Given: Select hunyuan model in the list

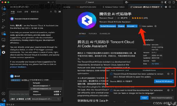Looking at the screenshot, I should [x=36, y=83].
